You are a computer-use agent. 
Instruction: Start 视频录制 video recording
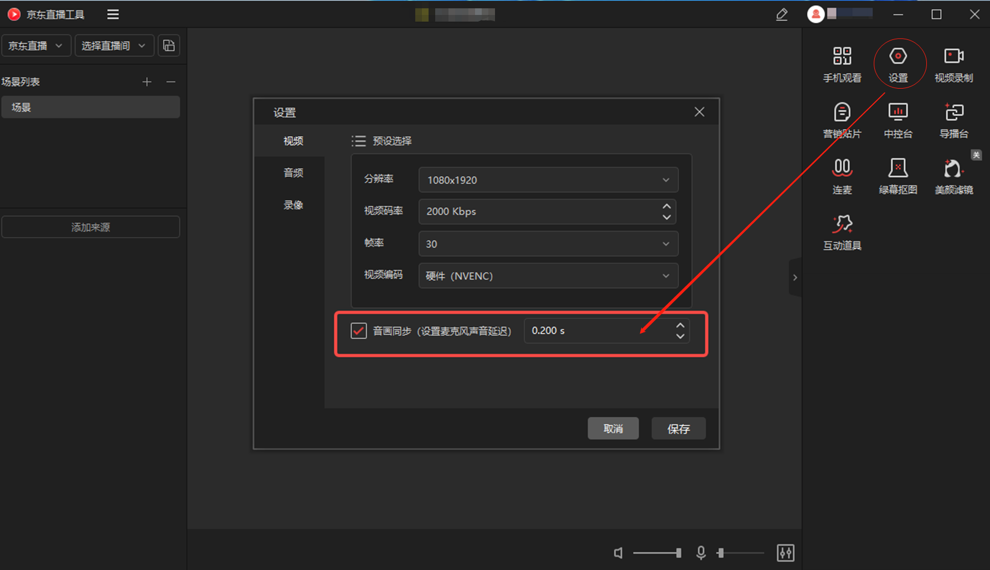(953, 64)
